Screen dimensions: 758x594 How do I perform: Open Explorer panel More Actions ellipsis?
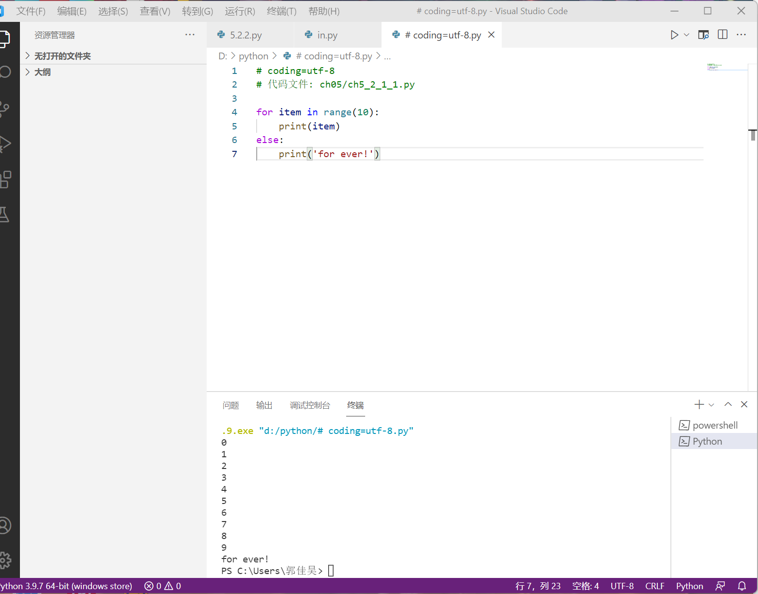(x=190, y=35)
